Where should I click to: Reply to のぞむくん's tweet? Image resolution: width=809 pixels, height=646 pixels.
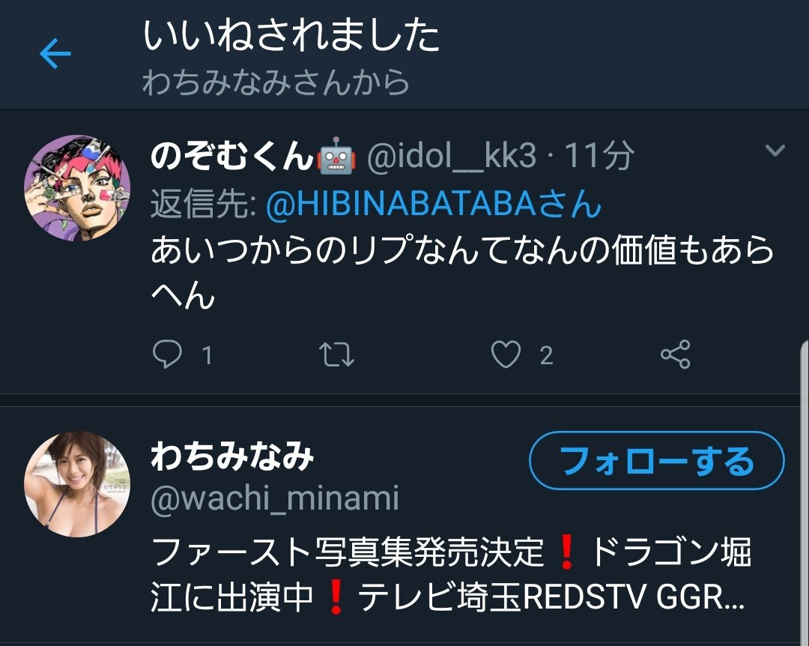[167, 354]
